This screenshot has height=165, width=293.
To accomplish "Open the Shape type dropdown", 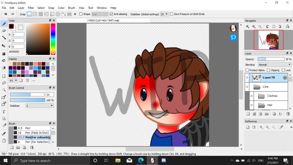I will (100, 14).
